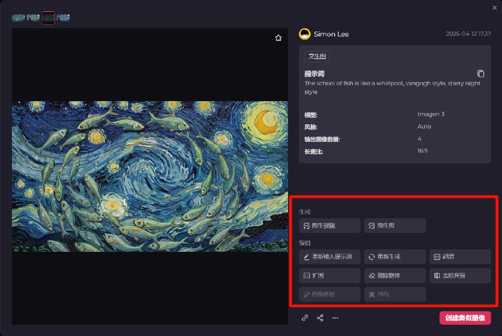This screenshot has height=336, width=502.
Task: Click the username Simon Lee
Action: coord(331,34)
